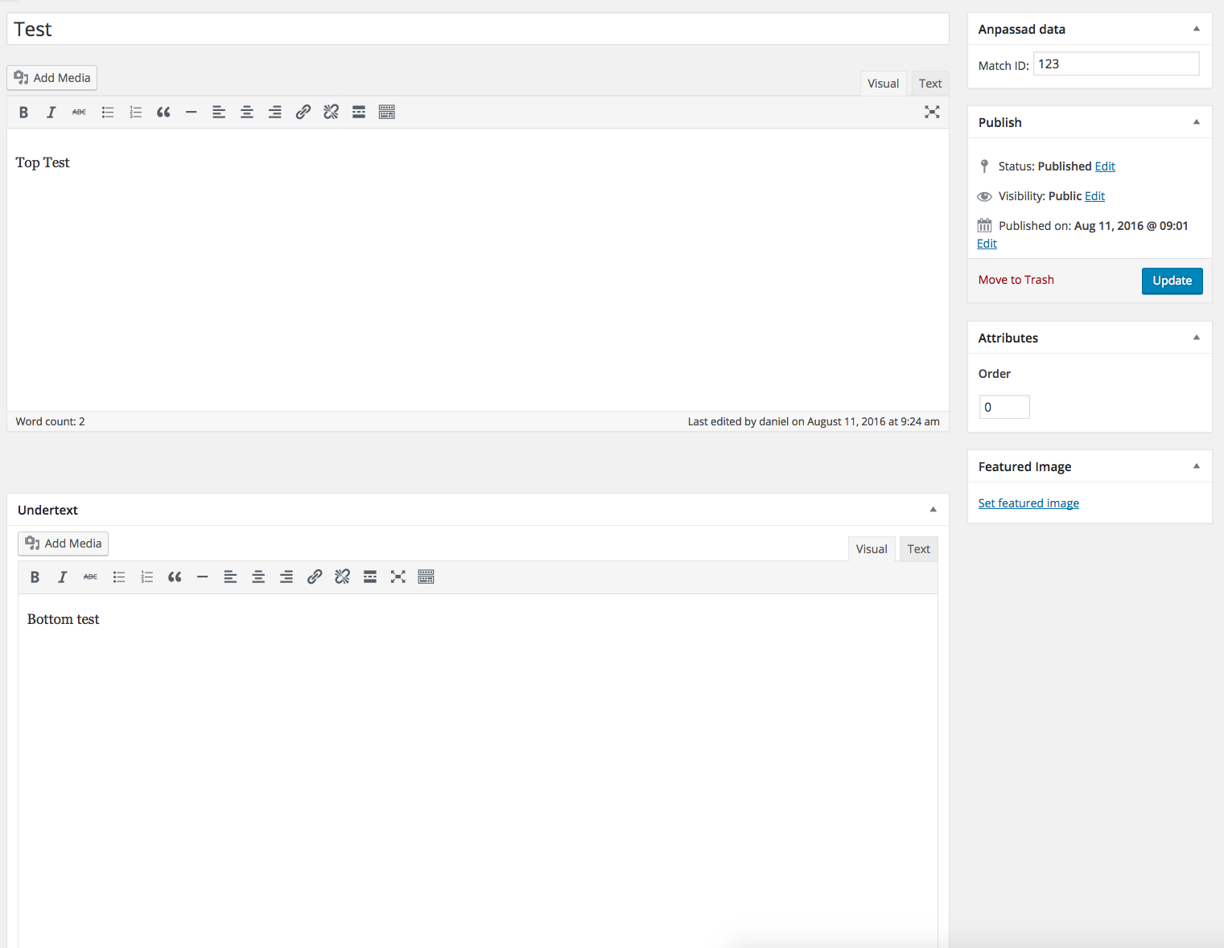Collapse the Featured Image panel

pyautogui.click(x=1197, y=466)
